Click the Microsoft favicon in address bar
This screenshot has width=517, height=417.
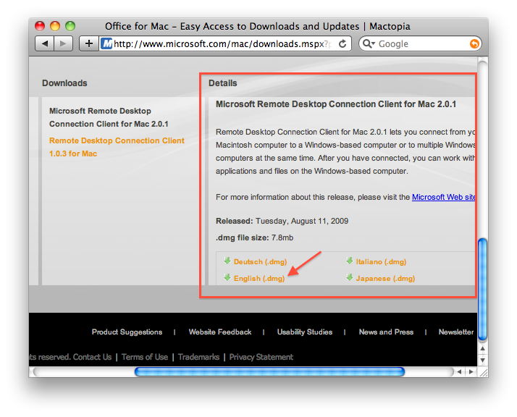point(106,43)
